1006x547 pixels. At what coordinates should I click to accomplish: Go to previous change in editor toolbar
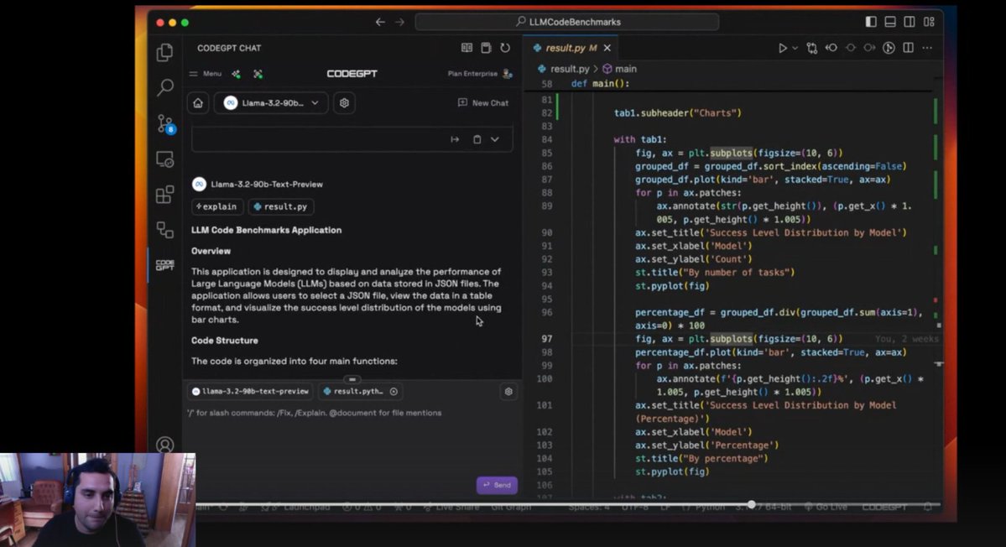click(831, 48)
